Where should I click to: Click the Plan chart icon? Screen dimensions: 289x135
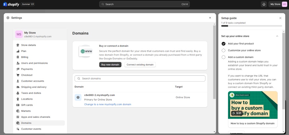18,51
